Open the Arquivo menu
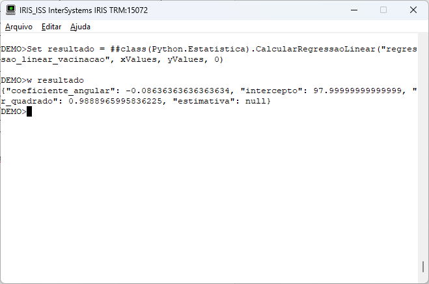Viewport: 429px width, 284px height. tap(19, 27)
